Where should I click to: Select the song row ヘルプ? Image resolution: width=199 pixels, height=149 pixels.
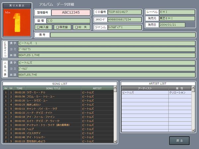[x=58, y=129]
